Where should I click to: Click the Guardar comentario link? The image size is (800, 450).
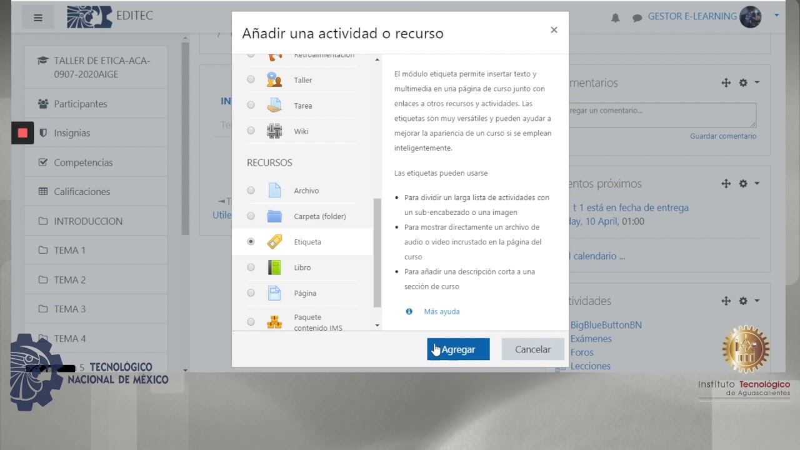click(723, 136)
